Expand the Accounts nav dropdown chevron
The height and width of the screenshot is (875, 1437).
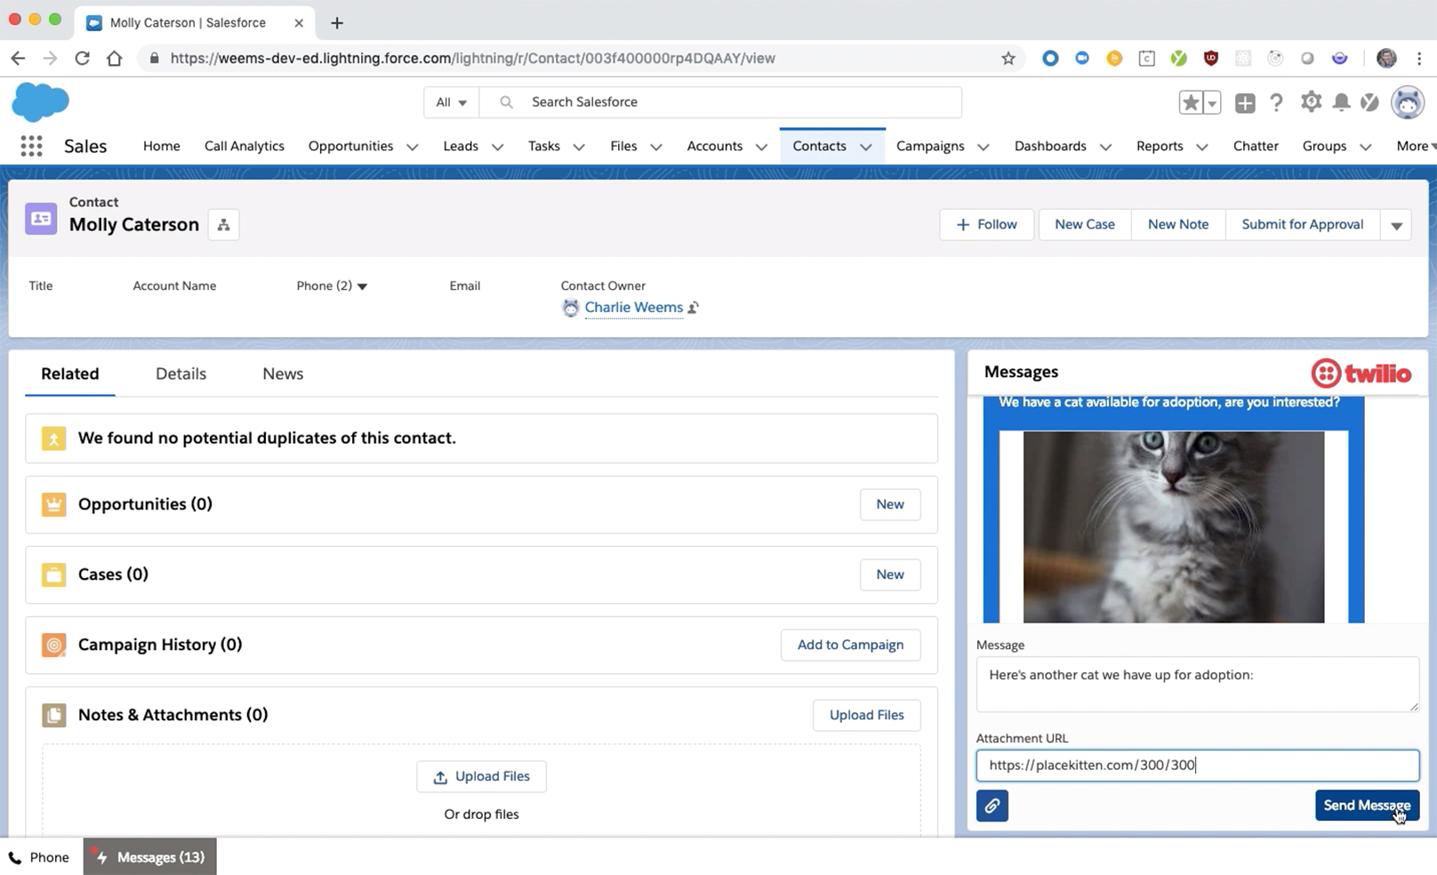tap(761, 147)
